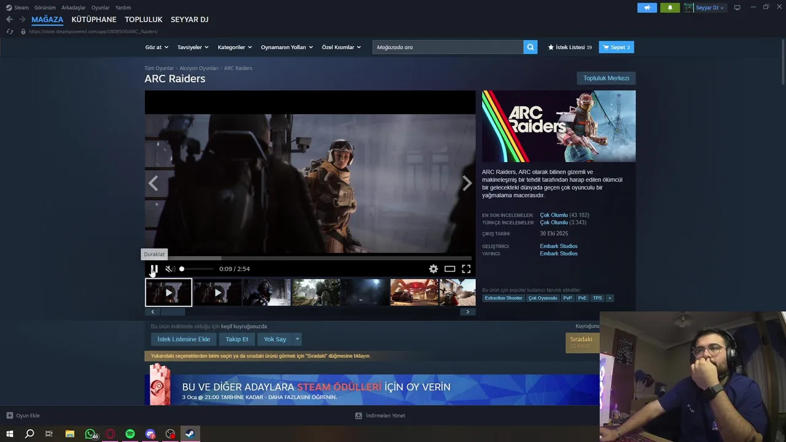
Task: Click the Tüm Oyunlar breadcrumb
Action: [159, 68]
